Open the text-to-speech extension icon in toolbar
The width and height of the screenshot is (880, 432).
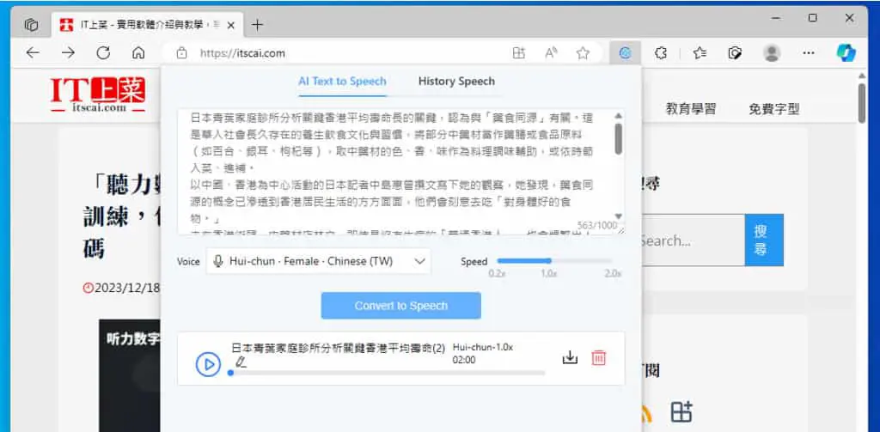pyautogui.click(x=625, y=53)
